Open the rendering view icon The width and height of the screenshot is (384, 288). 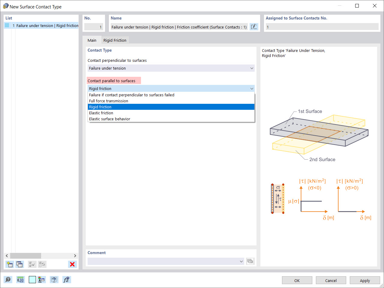pyautogui.click(x=54, y=279)
